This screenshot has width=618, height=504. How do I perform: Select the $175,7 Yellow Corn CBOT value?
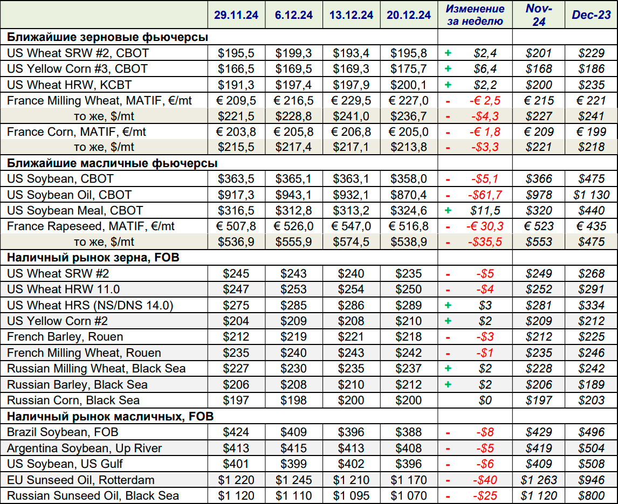pyautogui.click(x=409, y=69)
